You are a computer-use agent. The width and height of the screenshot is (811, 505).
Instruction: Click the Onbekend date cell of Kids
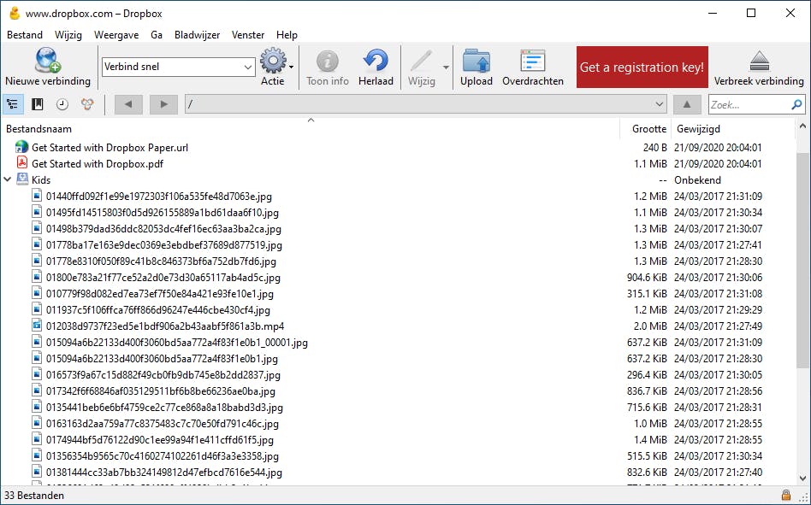pyautogui.click(x=697, y=179)
